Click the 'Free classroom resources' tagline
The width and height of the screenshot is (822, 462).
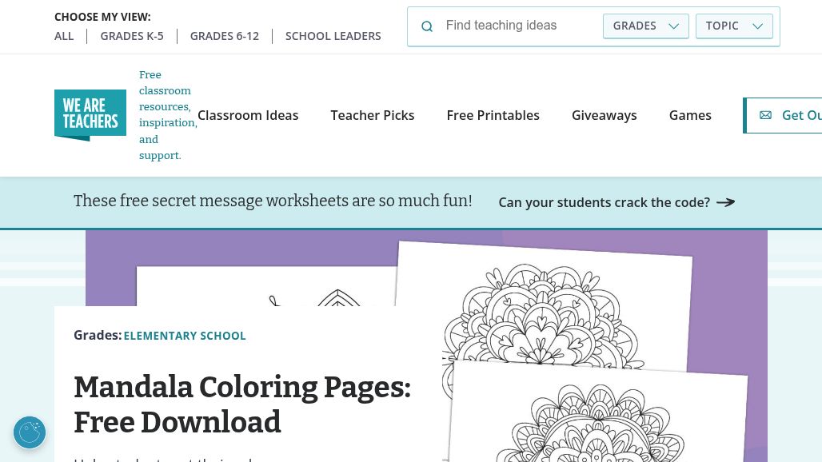point(166,115)
